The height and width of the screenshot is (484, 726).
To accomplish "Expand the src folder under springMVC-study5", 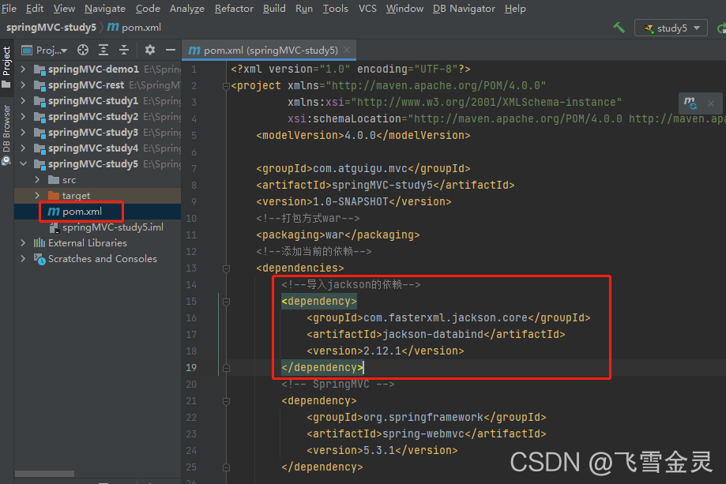I will pyautogui.click(x=36, y=179).
